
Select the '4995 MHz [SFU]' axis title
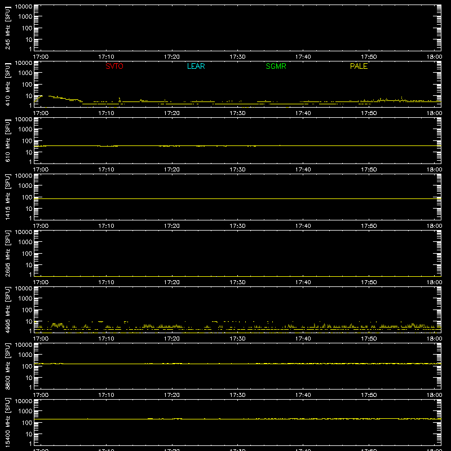point(7,309)
